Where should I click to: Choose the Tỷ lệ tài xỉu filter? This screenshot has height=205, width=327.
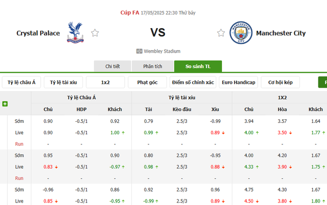point(63,82)
